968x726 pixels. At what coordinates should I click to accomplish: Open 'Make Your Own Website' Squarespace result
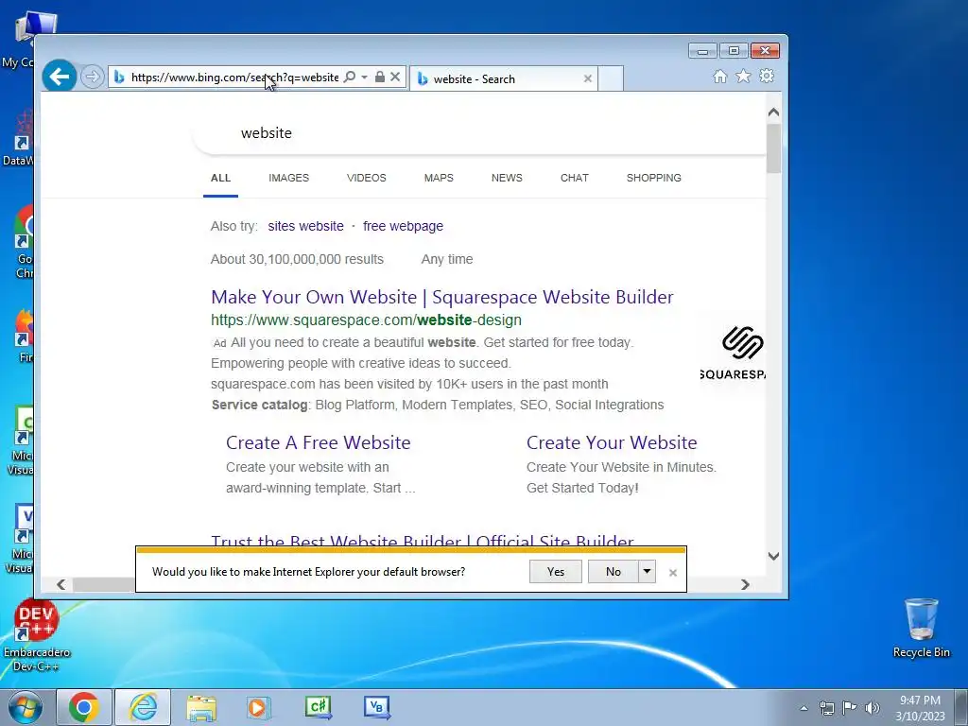pos(442,297)
